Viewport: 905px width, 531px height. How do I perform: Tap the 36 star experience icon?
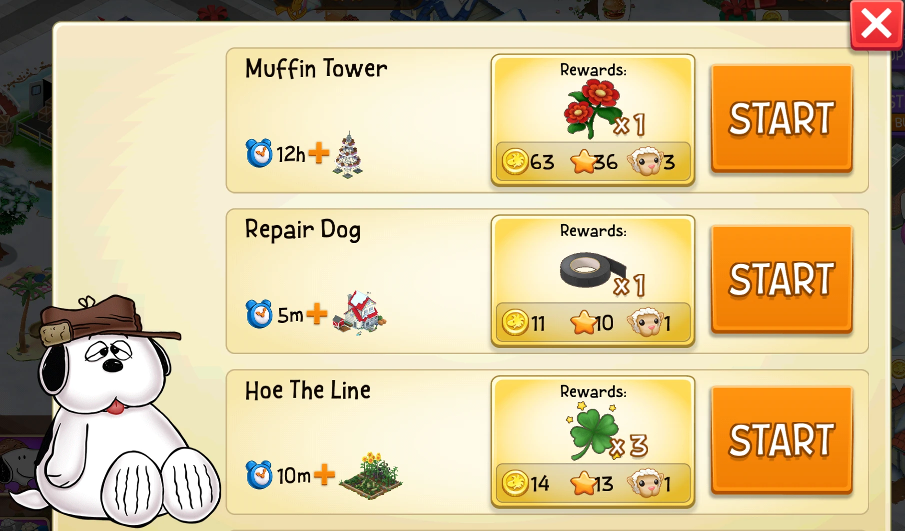coord(583,161)
